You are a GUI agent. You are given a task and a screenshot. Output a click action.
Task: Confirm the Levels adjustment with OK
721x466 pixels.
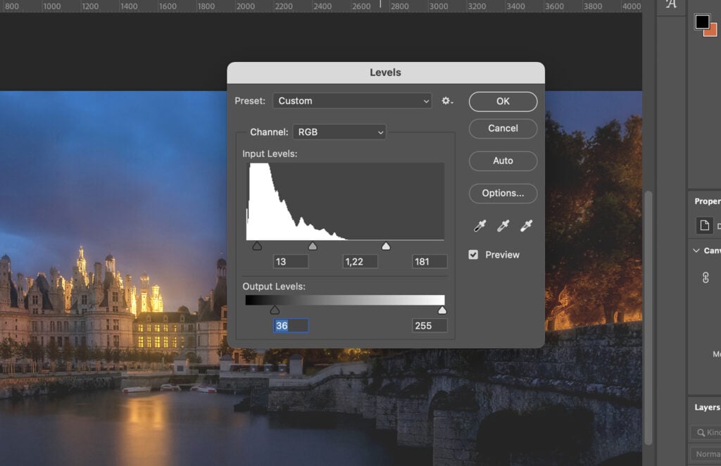pyautogui.click(x=502, y=101)
